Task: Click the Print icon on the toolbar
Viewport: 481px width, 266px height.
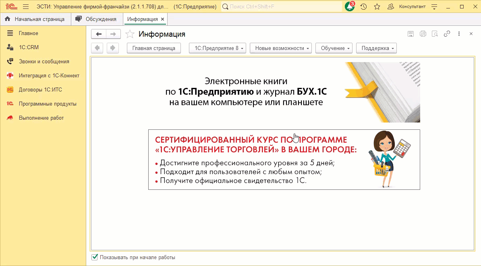Action: 423,34
